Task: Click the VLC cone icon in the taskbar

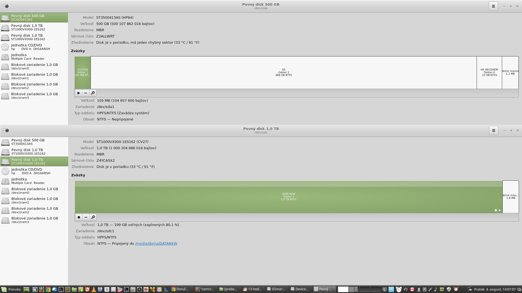Action: pos(94,289)
